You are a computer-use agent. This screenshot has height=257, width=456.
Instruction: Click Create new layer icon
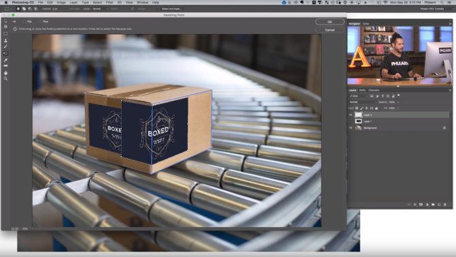point(439,205)
